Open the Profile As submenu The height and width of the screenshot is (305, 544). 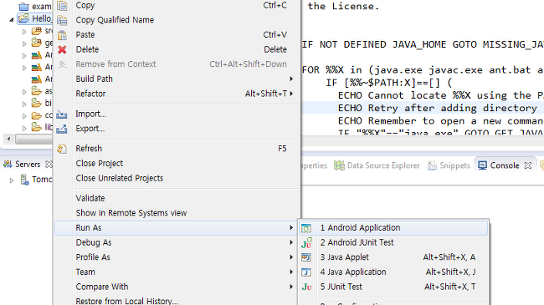[177, 257]
